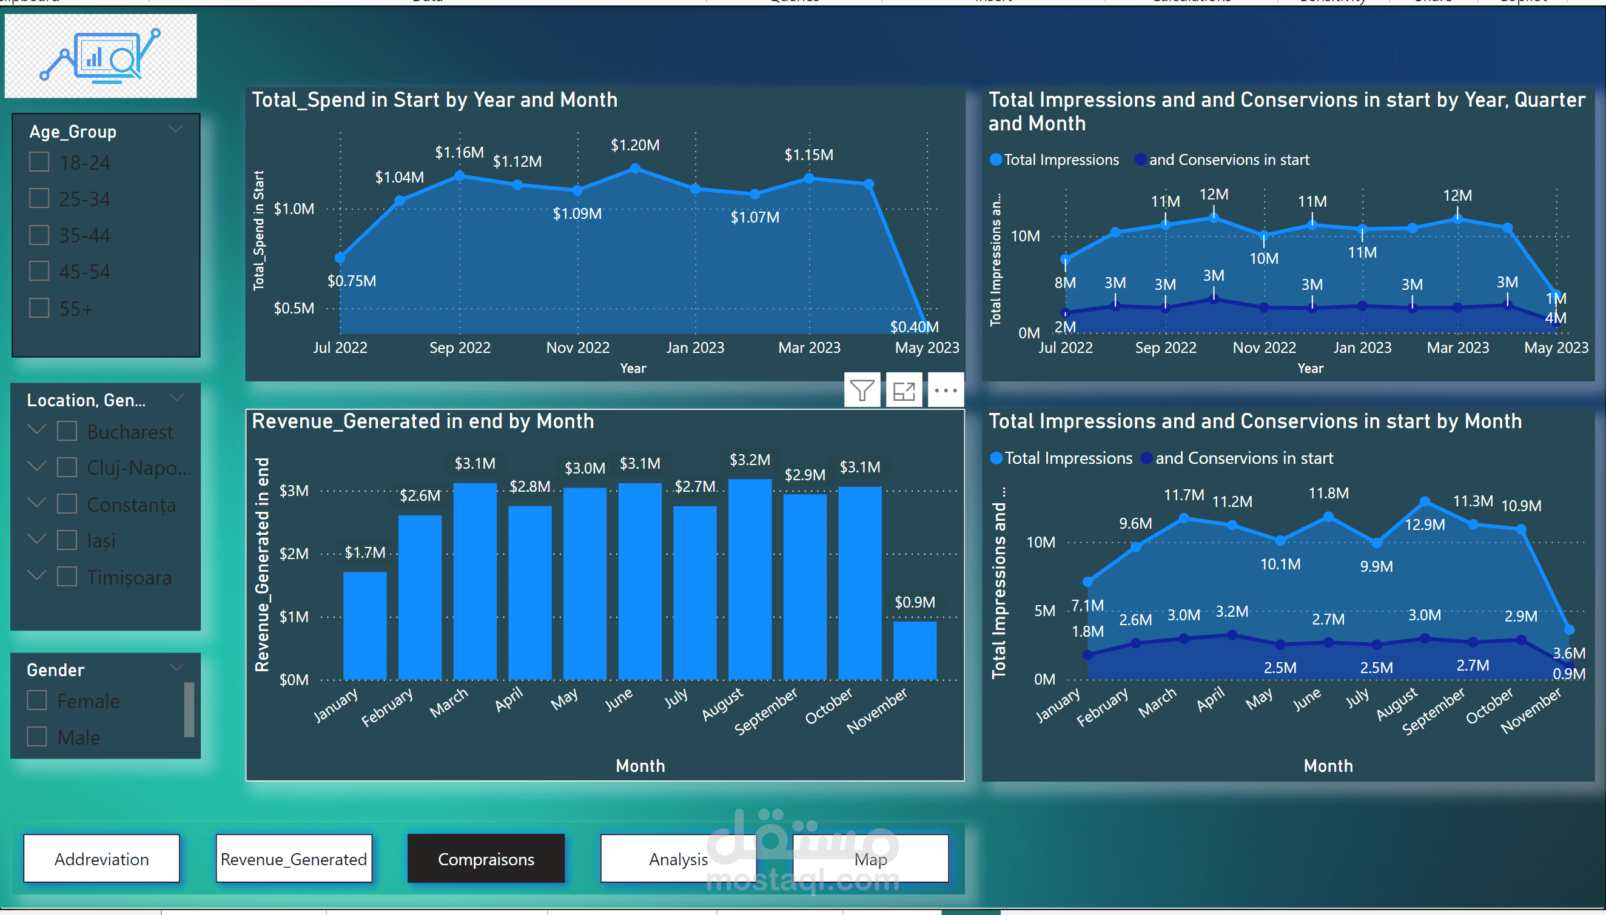
Task: Expand the Iași tree item chevron
Action: tap(37, 538)
